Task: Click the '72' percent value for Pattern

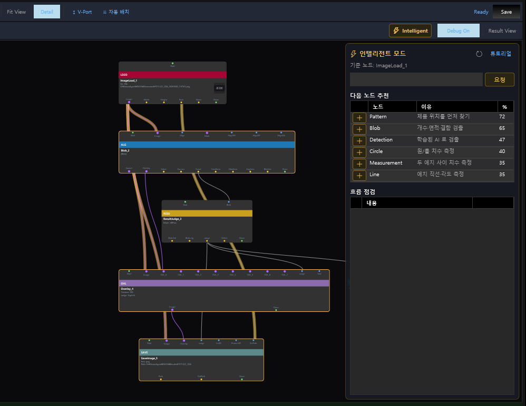Action: 502,116
